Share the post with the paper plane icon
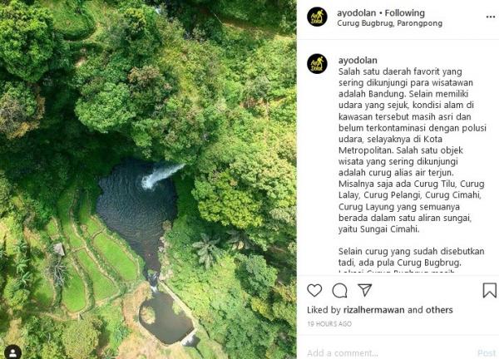 pyautogui.click(x=365, y=290)
